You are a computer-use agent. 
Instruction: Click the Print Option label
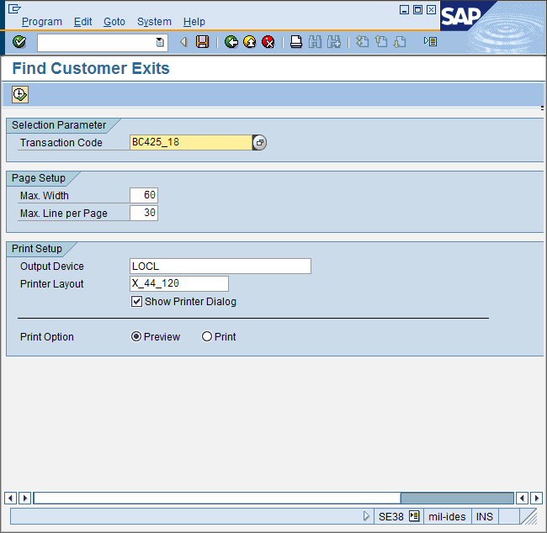pos(47,337)
